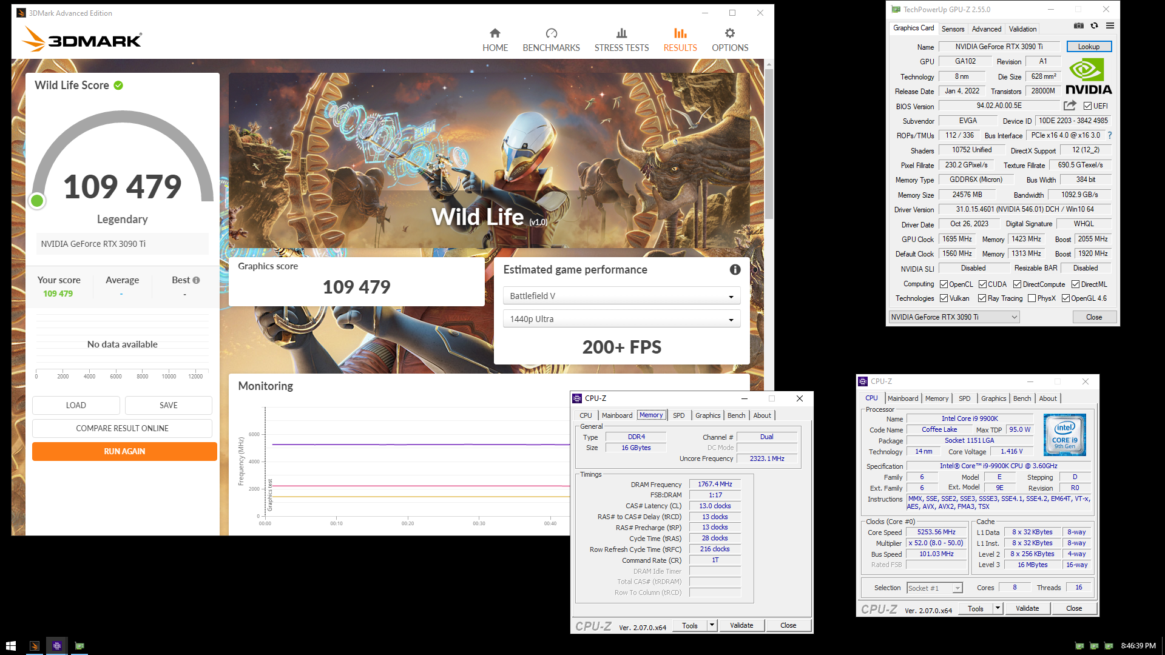Click the scroll-up arrow in 3DMark

(x=769, y=64)
